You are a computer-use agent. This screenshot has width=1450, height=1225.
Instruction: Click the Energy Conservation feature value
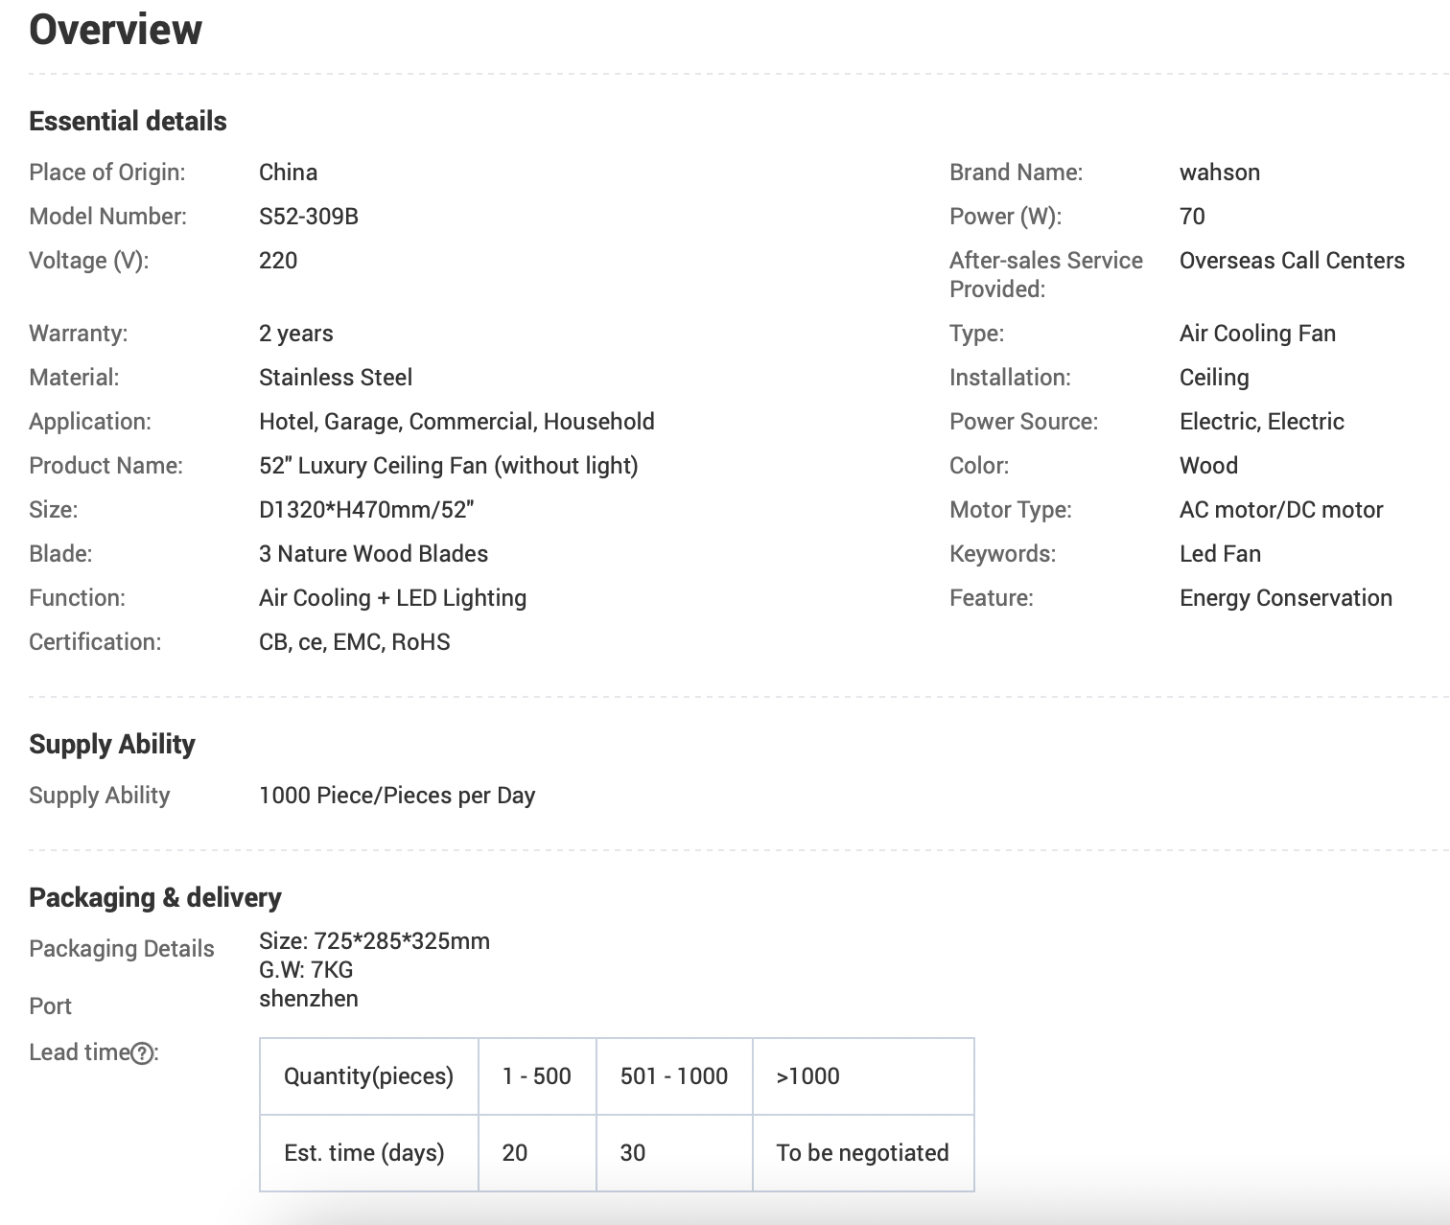tap(1285, 598)
